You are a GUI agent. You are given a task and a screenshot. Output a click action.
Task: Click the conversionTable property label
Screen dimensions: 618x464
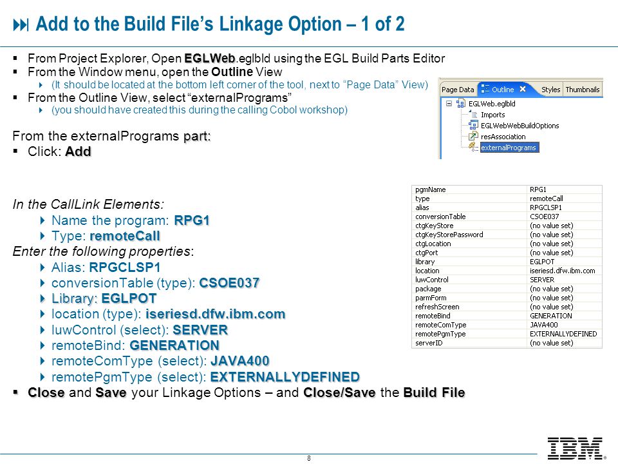[x=440, y=217]
